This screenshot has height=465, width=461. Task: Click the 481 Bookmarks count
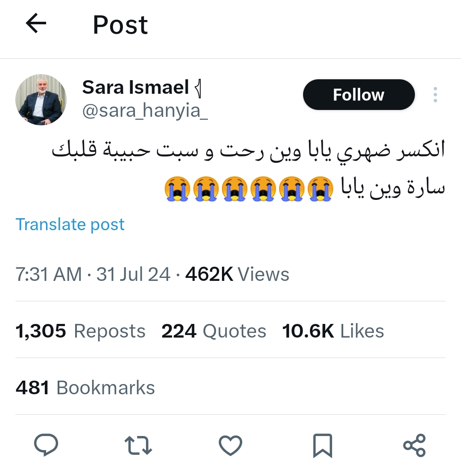pyautogui.click(x=85, y=387)
